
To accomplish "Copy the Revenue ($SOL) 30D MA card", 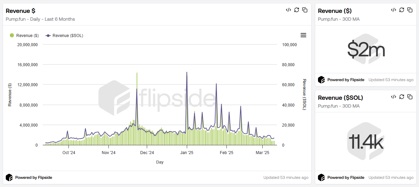I will point(410,97).
